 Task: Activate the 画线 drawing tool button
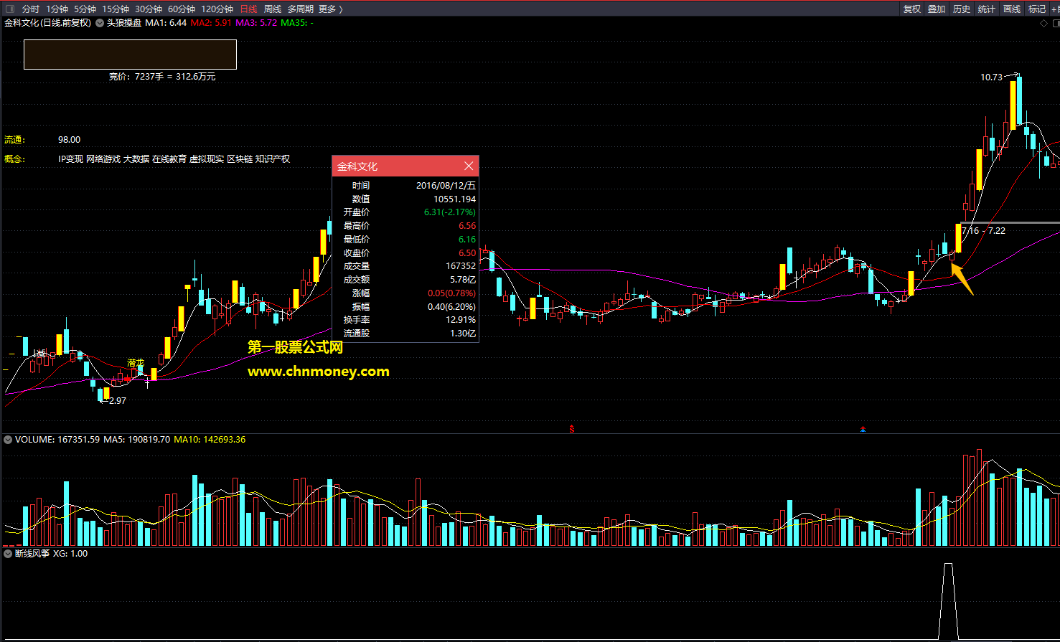1012,9
